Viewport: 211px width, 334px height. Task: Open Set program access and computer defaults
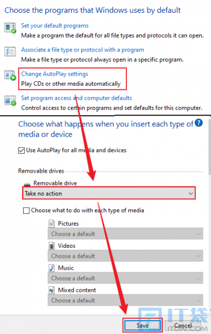click(76, 98)
